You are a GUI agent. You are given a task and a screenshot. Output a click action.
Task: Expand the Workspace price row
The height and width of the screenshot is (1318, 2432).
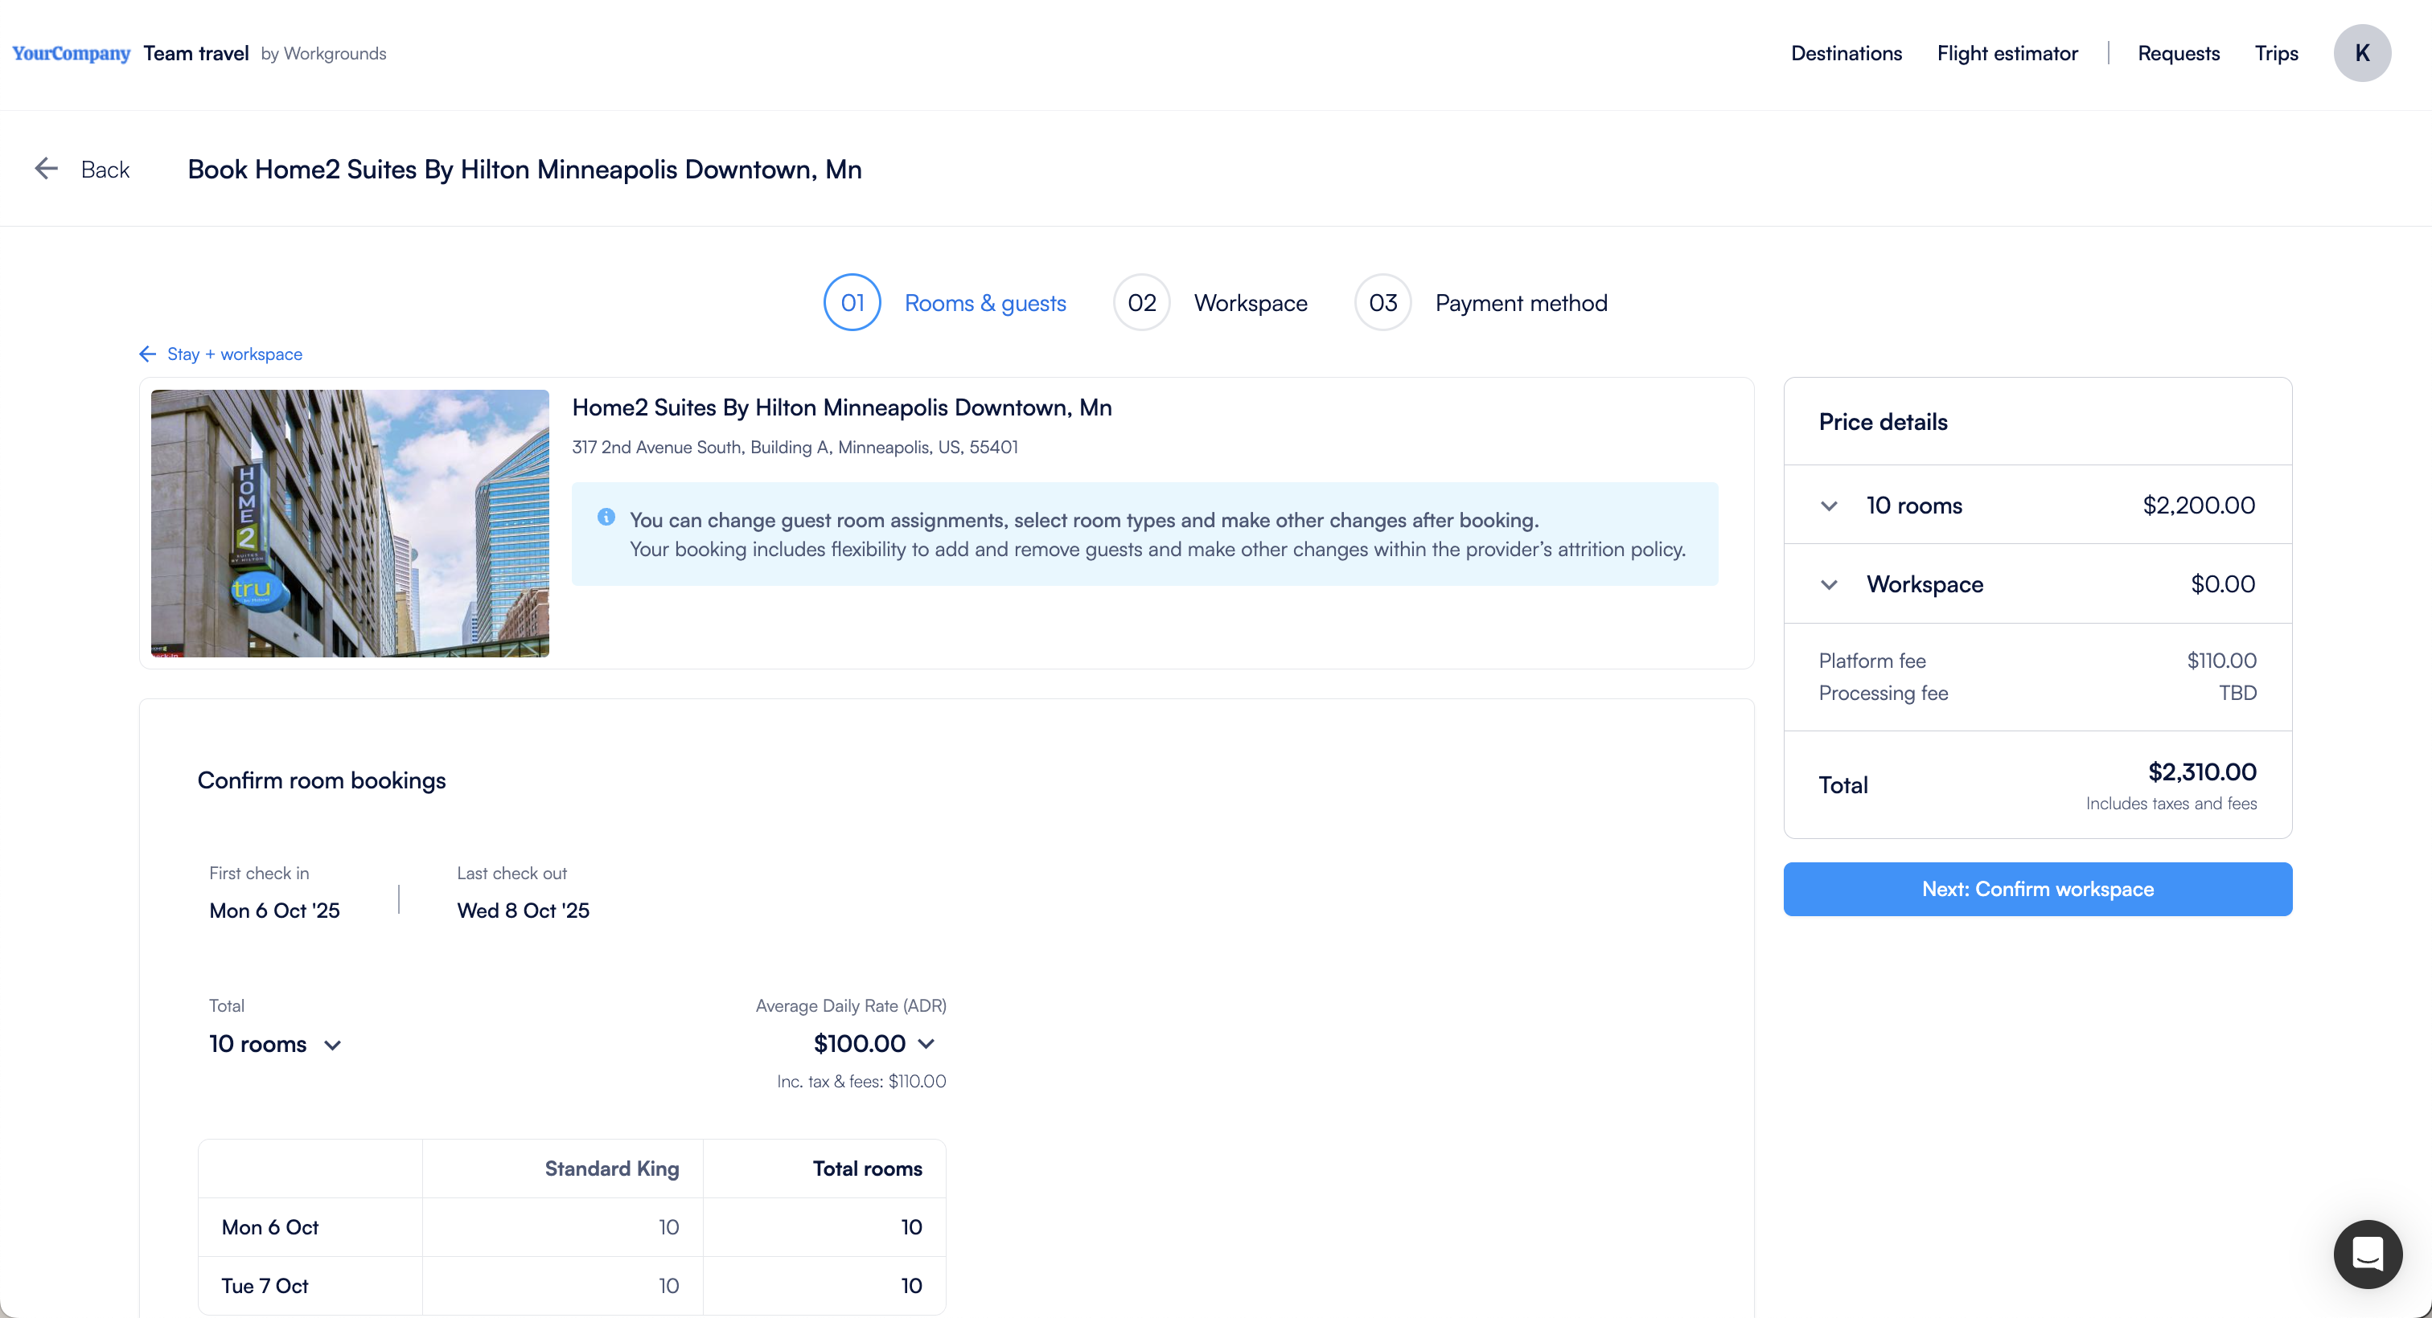tap(1829, 585)
